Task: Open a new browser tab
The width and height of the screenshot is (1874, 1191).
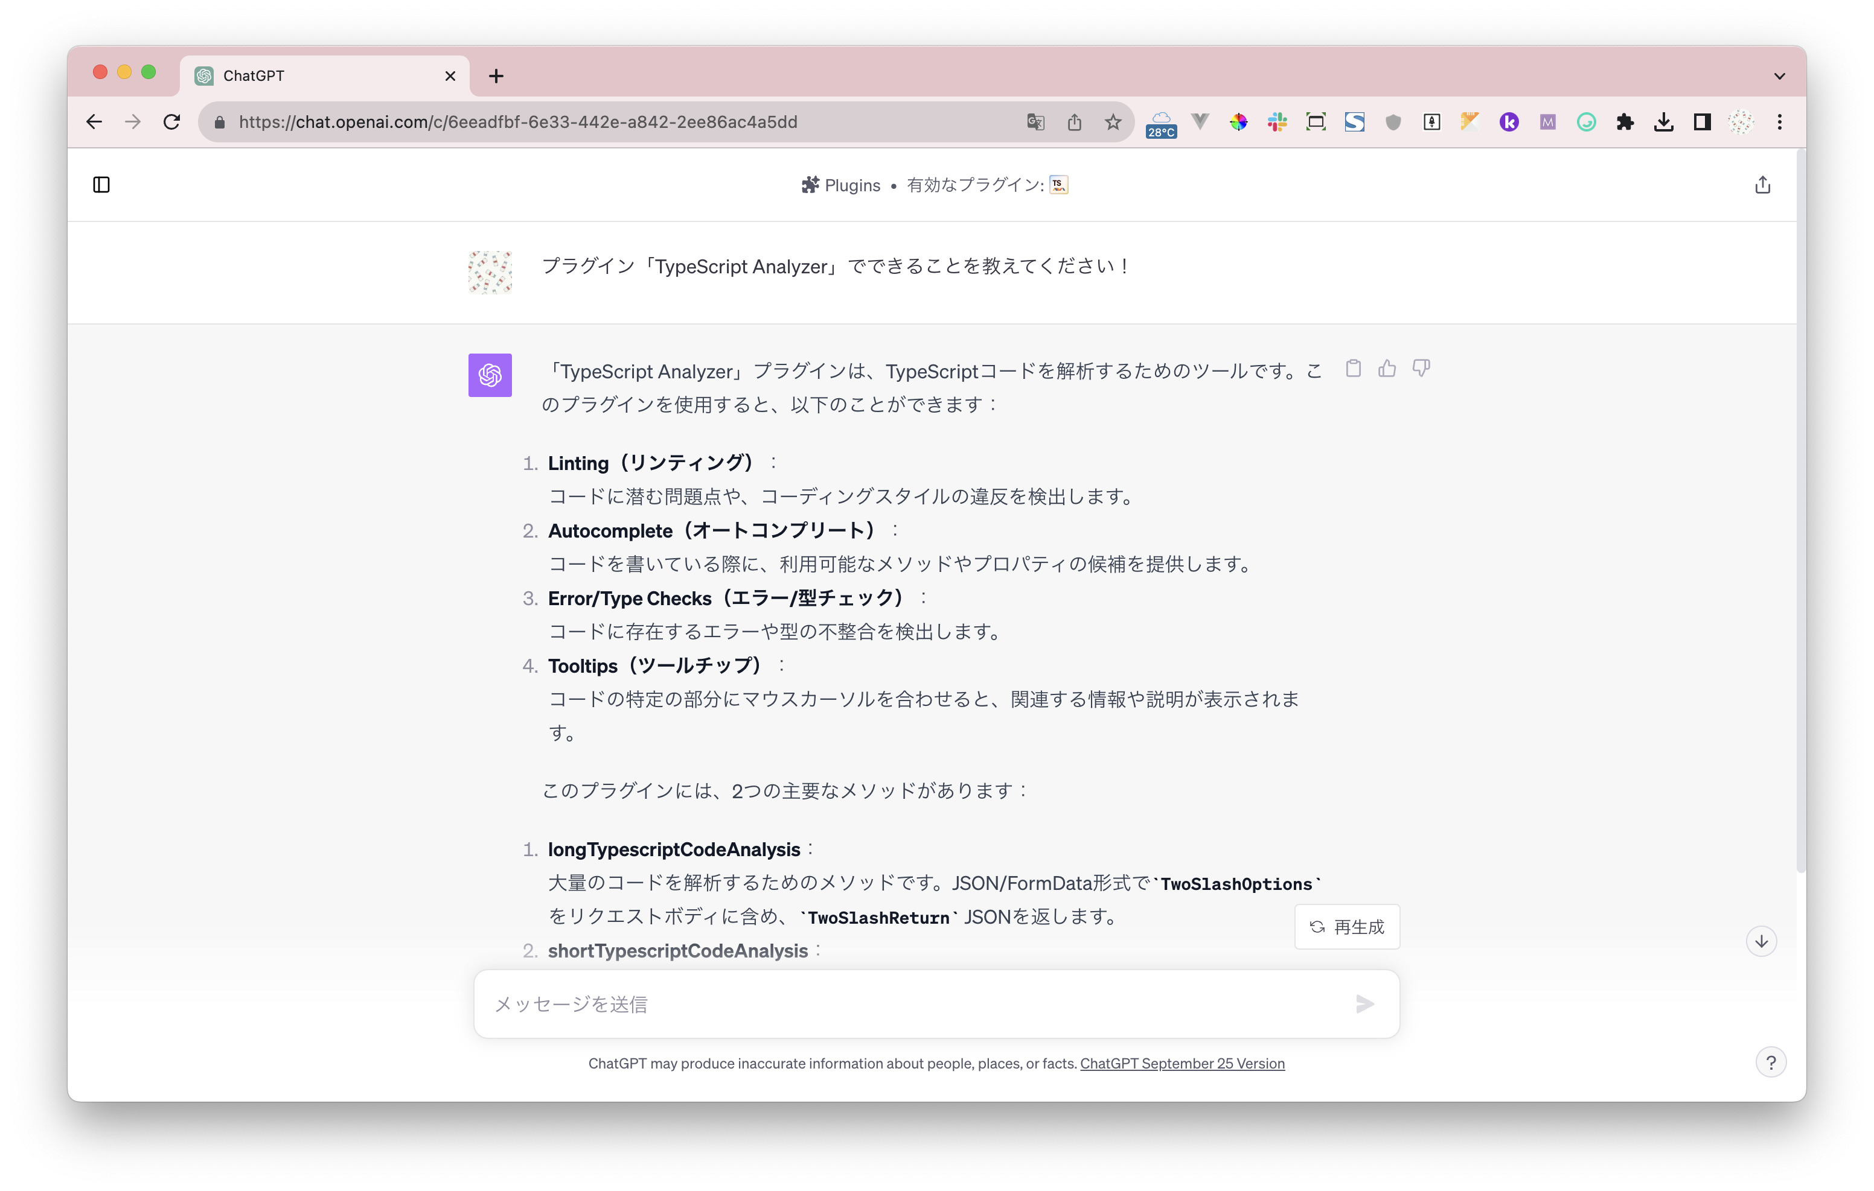Action: (x=496, y=76)
